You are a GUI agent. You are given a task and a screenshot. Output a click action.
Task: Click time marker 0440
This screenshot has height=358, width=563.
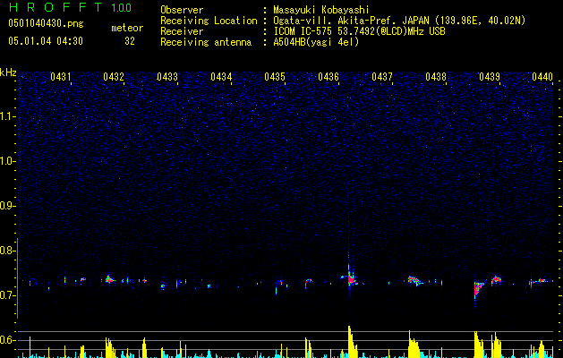542,77
